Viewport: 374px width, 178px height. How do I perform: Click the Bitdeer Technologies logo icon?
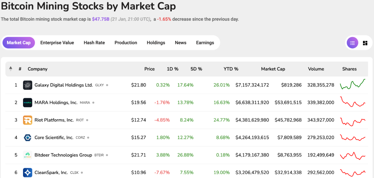[28, 155]
